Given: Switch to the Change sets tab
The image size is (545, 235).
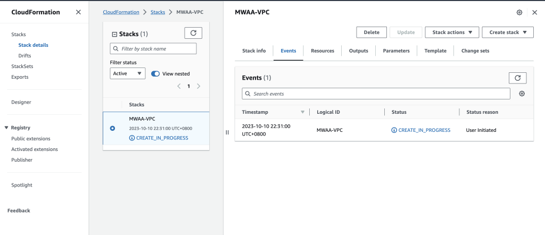Looking at the screenshot, I should [475, 51].
